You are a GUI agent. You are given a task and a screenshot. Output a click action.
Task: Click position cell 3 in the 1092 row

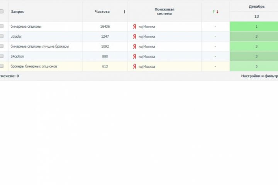pyautogui.click(x=254, y=46)
